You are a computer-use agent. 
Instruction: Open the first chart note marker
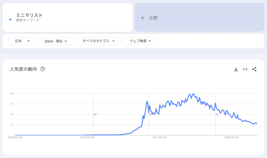point(95,114)
